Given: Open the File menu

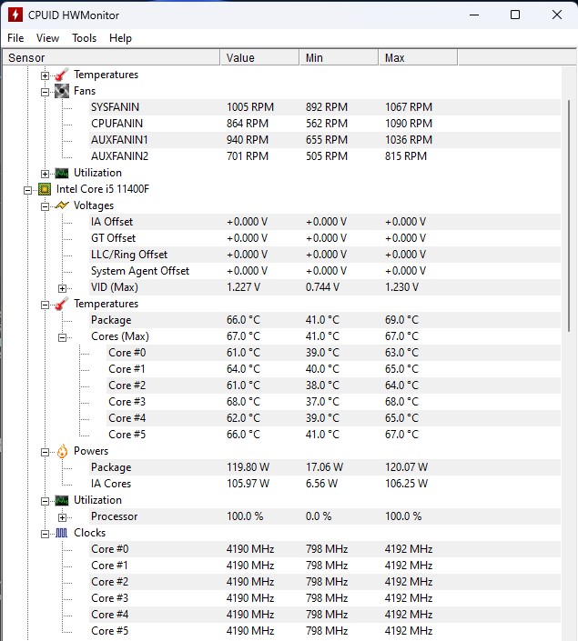Looking at the screenshot, I should pyautogui.click(x=15, y=38).
